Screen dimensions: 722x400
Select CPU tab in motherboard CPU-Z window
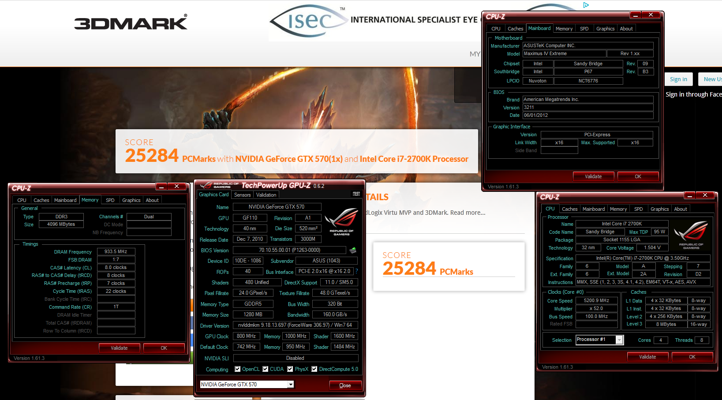click(496, 29)
